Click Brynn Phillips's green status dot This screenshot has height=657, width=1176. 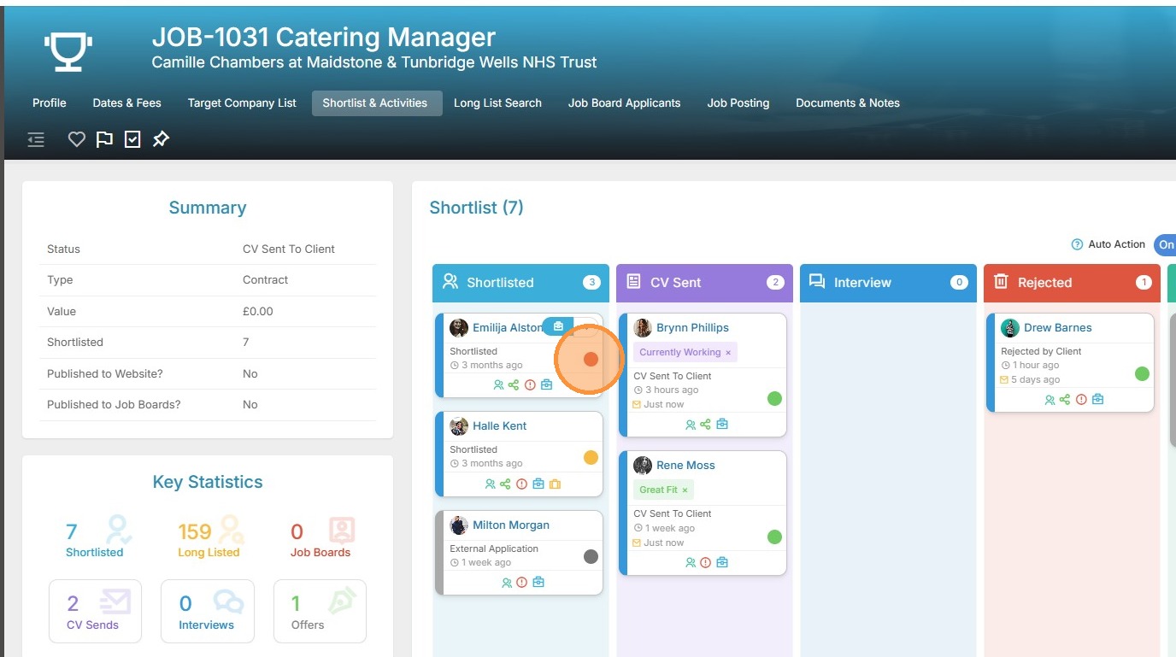click(774, 398)
